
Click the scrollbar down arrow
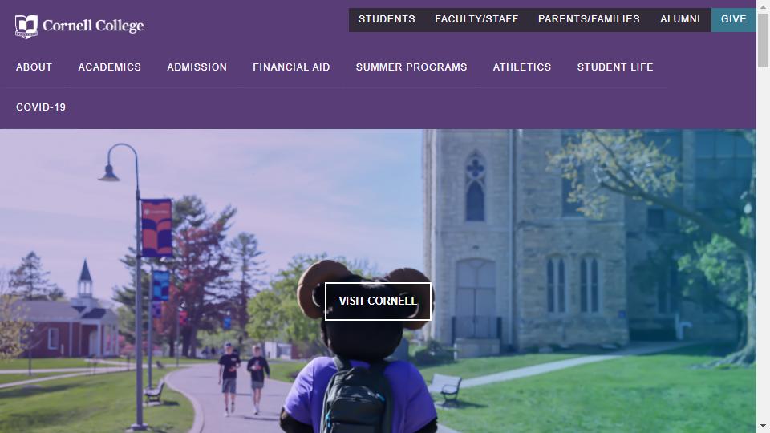coord(763,426)
